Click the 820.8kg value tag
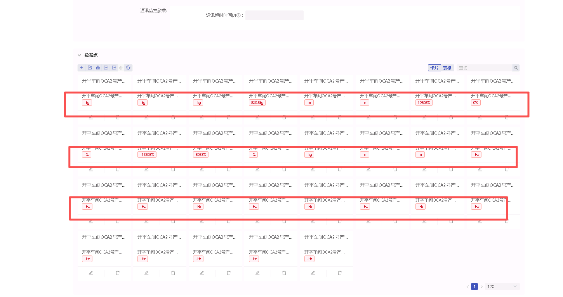Image resolution: width=563 pixels, height=297 pixels. (x=257, y=103)
